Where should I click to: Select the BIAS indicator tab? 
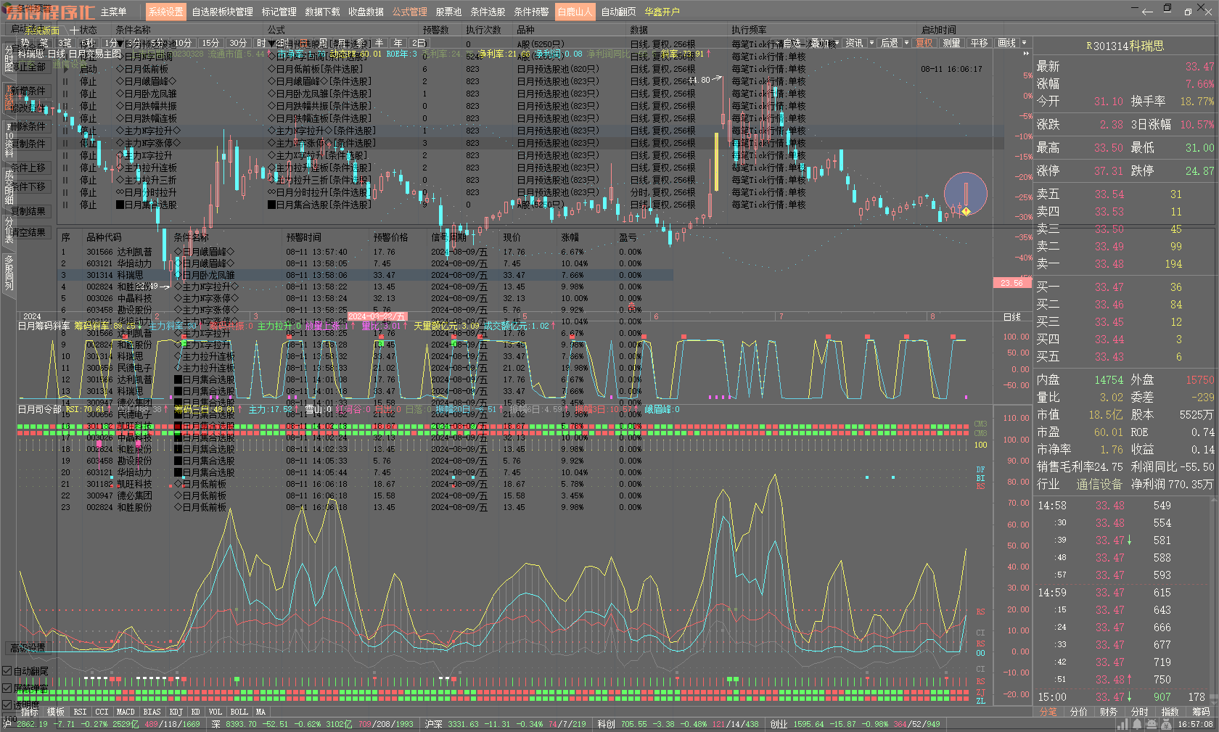click(x=152, y=712)
